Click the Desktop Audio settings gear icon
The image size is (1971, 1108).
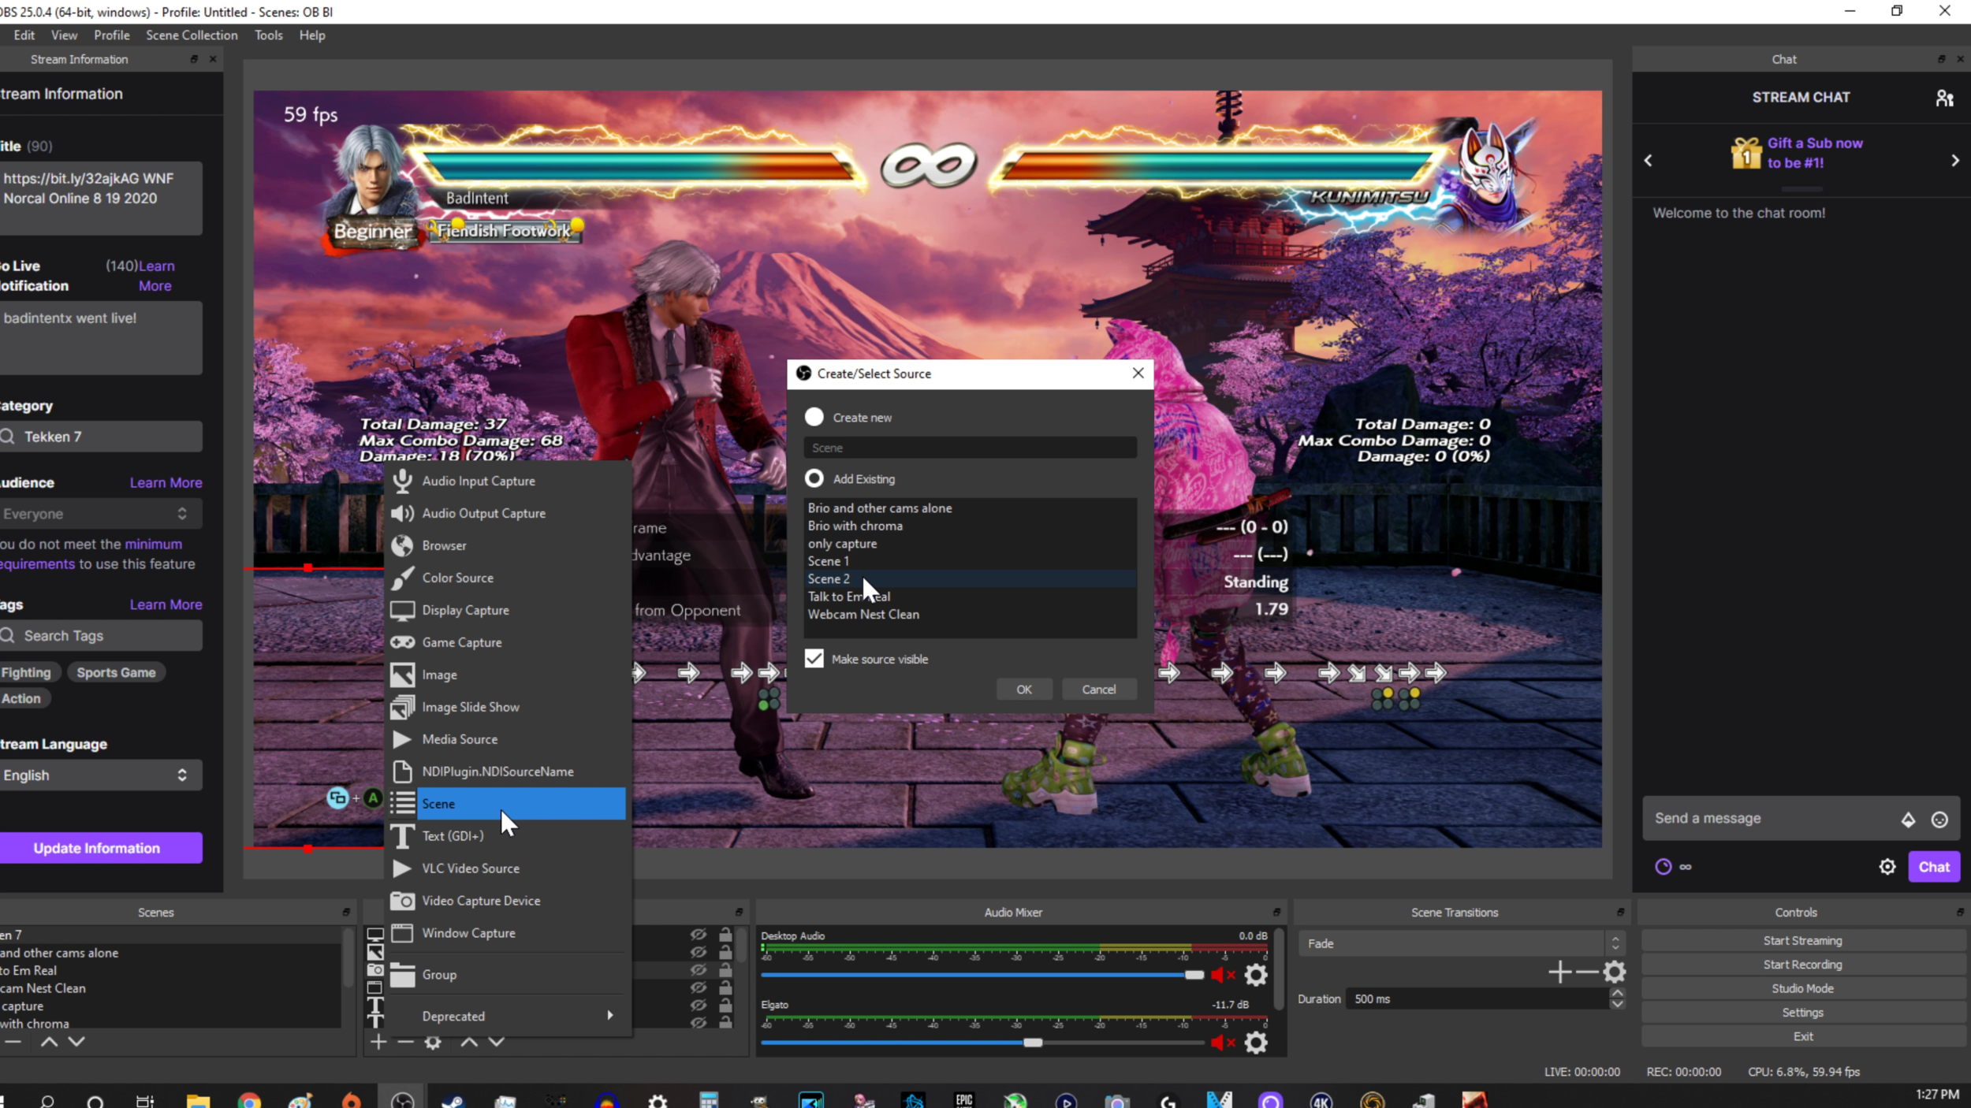point(1255,975)
